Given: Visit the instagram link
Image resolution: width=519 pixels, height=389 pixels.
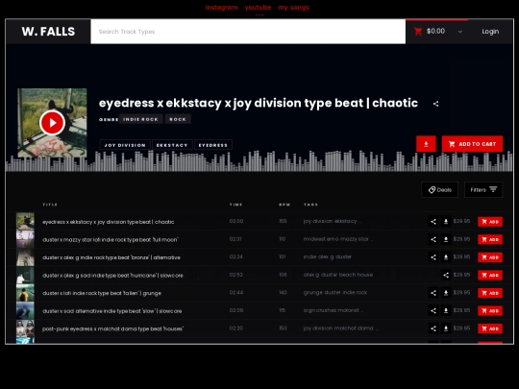Looking at the screenshot, I should [221, 8].
